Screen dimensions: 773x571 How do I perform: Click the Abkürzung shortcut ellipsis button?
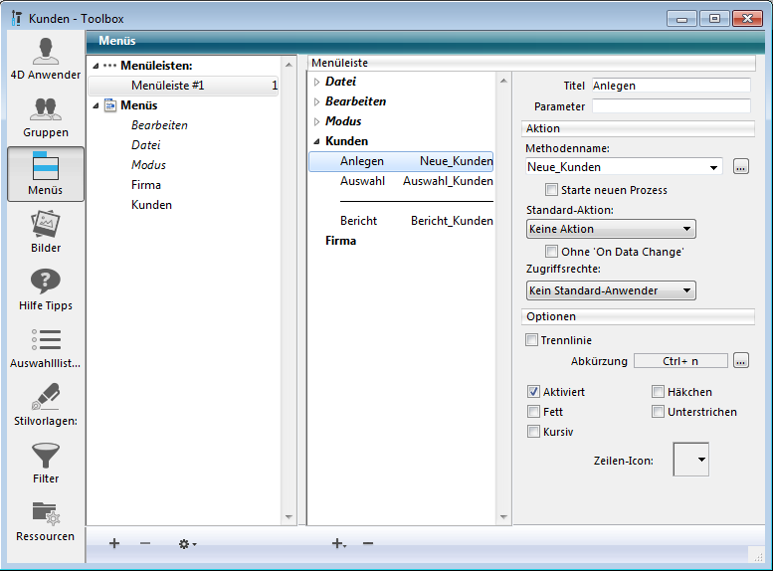coord(740,361)
